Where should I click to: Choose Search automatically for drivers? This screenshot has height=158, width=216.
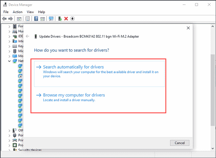point(99,74)
